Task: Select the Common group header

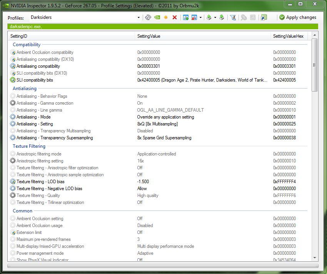Action: (x=23, y=211)
